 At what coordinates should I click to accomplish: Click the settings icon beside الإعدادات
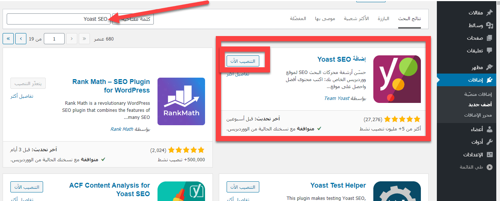click(489, 155)
